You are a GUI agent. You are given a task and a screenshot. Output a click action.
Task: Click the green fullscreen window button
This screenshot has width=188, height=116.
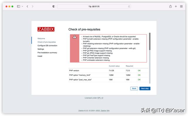click(12, 6)
